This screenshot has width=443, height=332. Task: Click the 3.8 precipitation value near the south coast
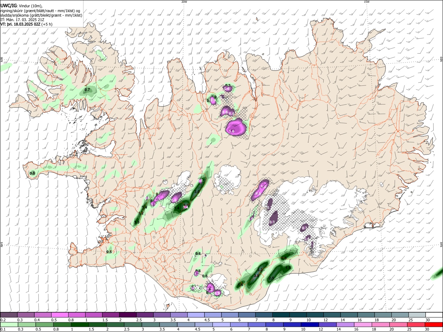(256, 276)
